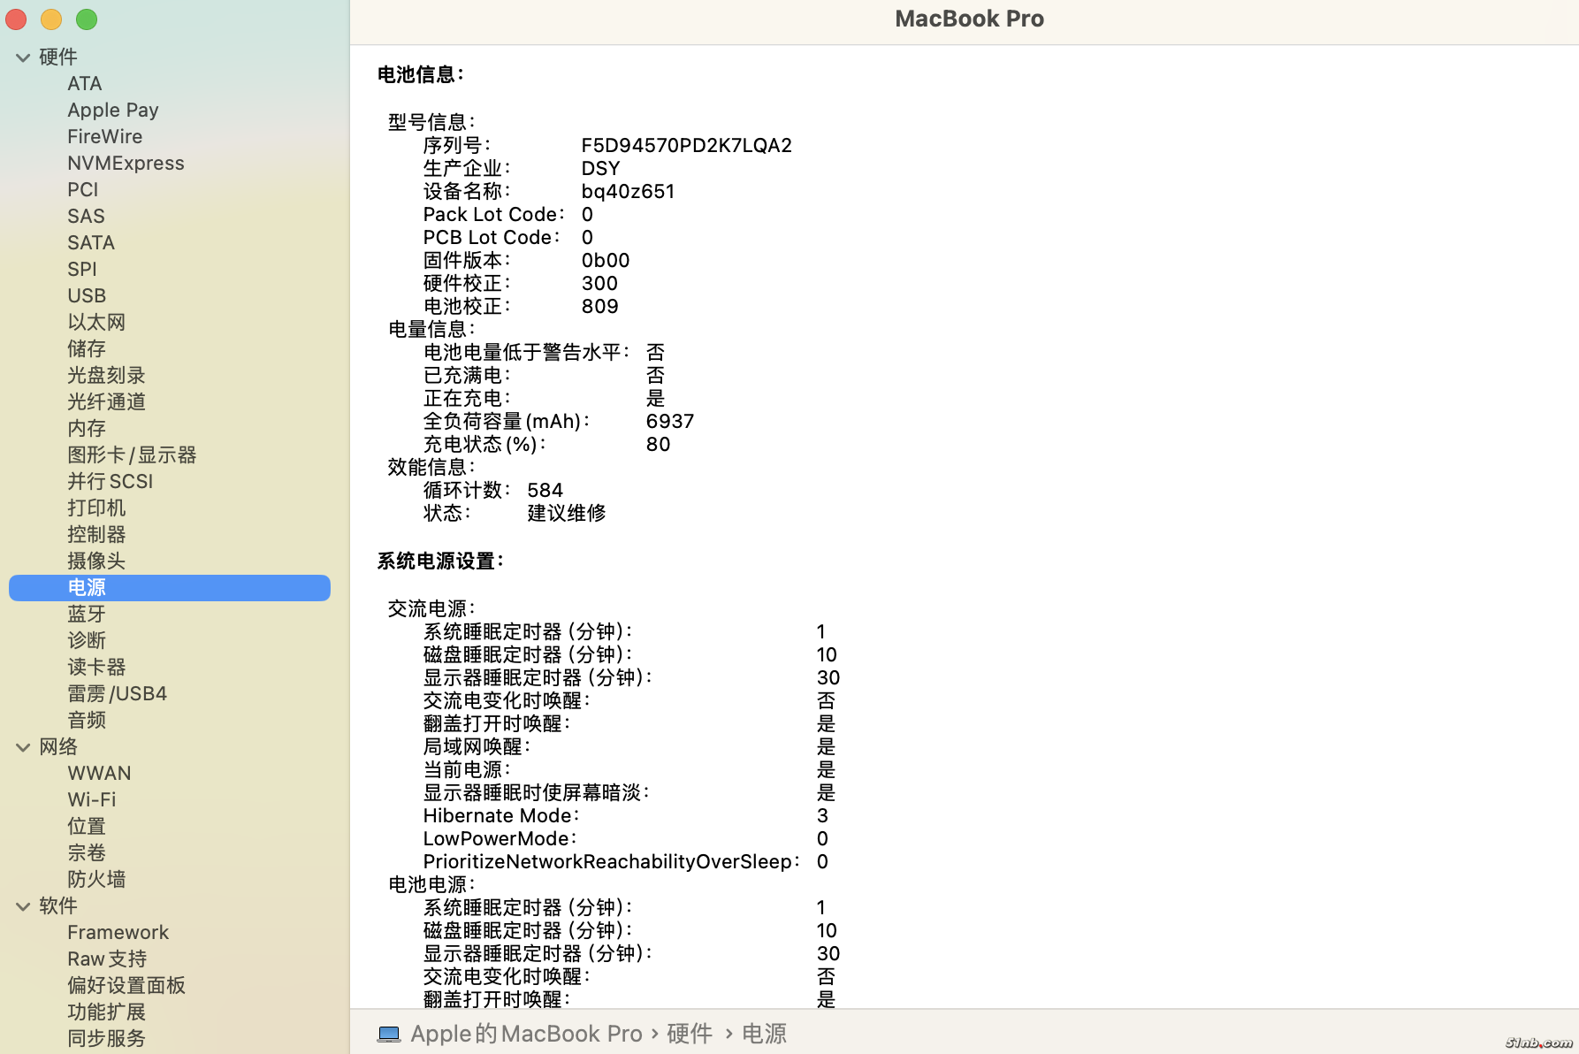Click the green zoom window button
The image size is (1579, 1054).
pos(87,19)
